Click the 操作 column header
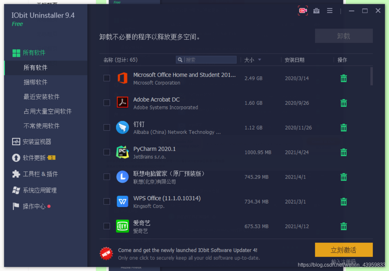 click(342, 60)
